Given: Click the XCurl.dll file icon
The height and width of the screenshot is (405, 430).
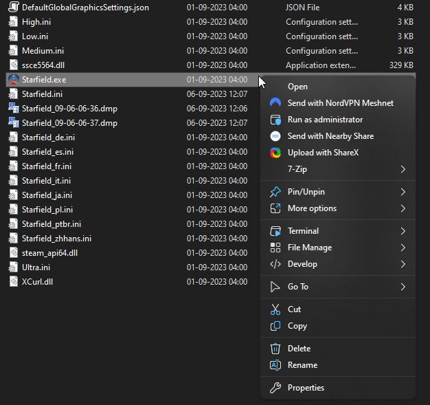Looking at the screenshot, I should pos(14,282).
